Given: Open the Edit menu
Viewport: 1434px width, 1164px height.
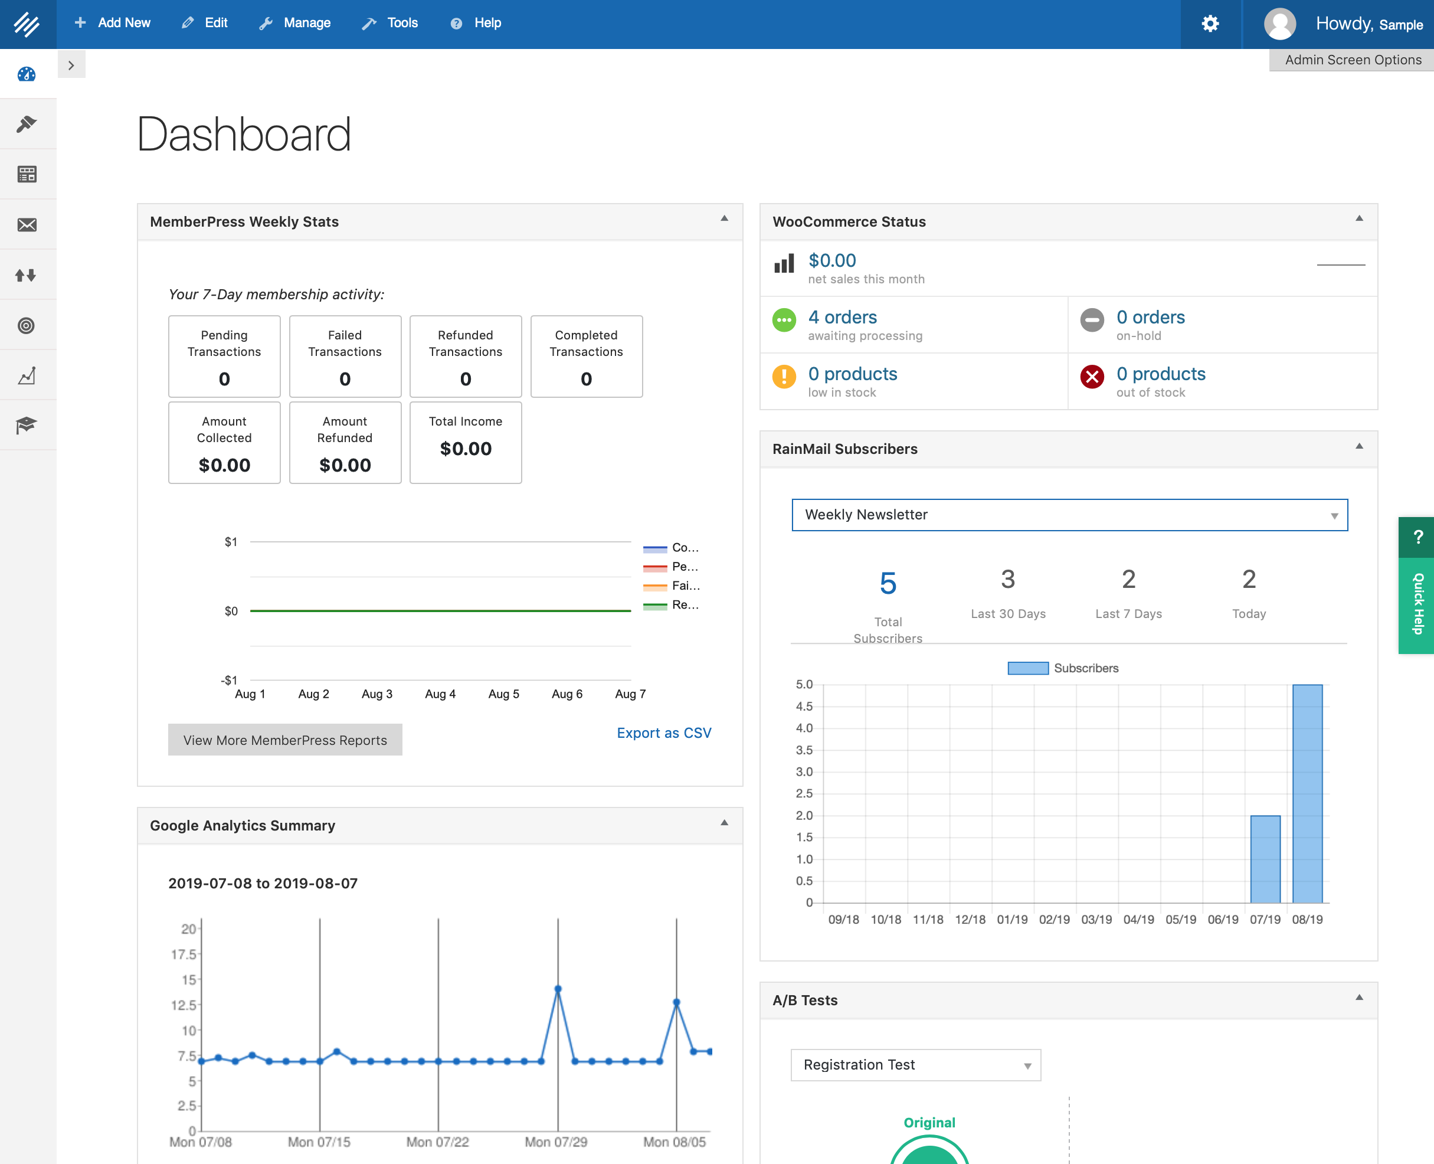Looking at the screenshot, I should point(205,24).
